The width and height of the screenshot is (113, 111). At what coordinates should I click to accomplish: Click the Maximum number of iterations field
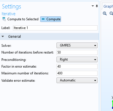point(77,73)
